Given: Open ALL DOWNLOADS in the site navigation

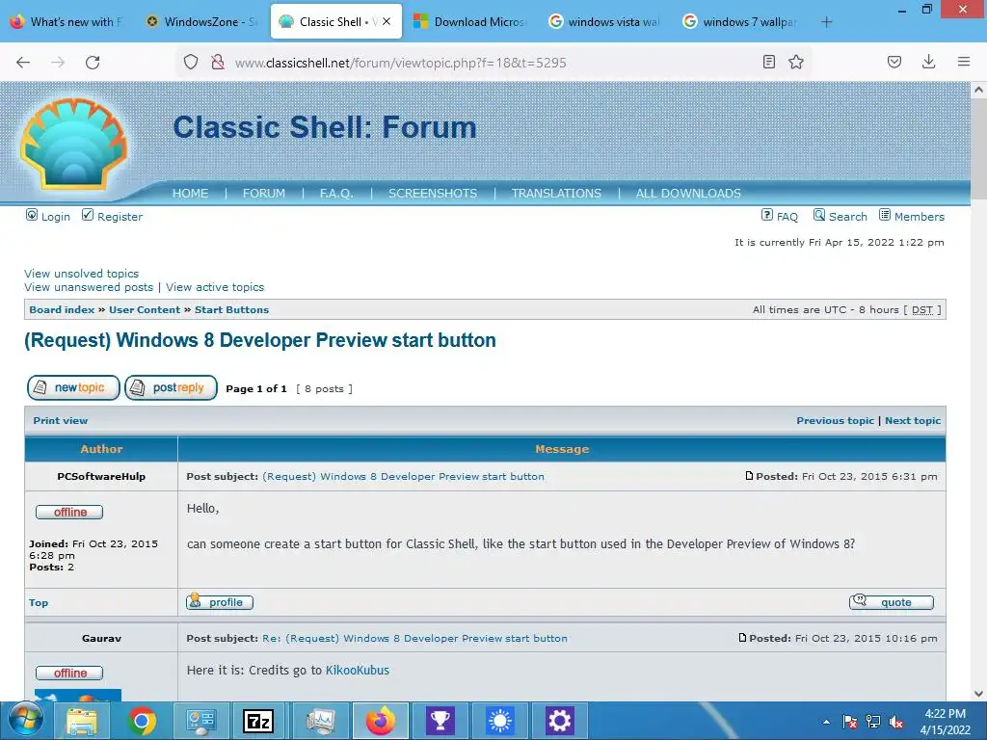Looking at the screenshot, I should (688, 193).
